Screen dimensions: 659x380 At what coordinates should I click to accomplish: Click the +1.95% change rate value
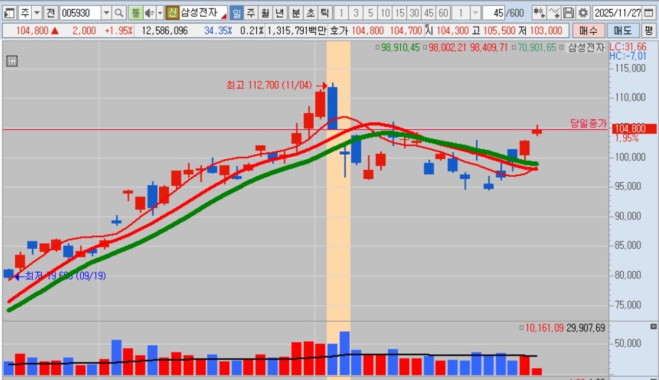[x=118, y=31]
